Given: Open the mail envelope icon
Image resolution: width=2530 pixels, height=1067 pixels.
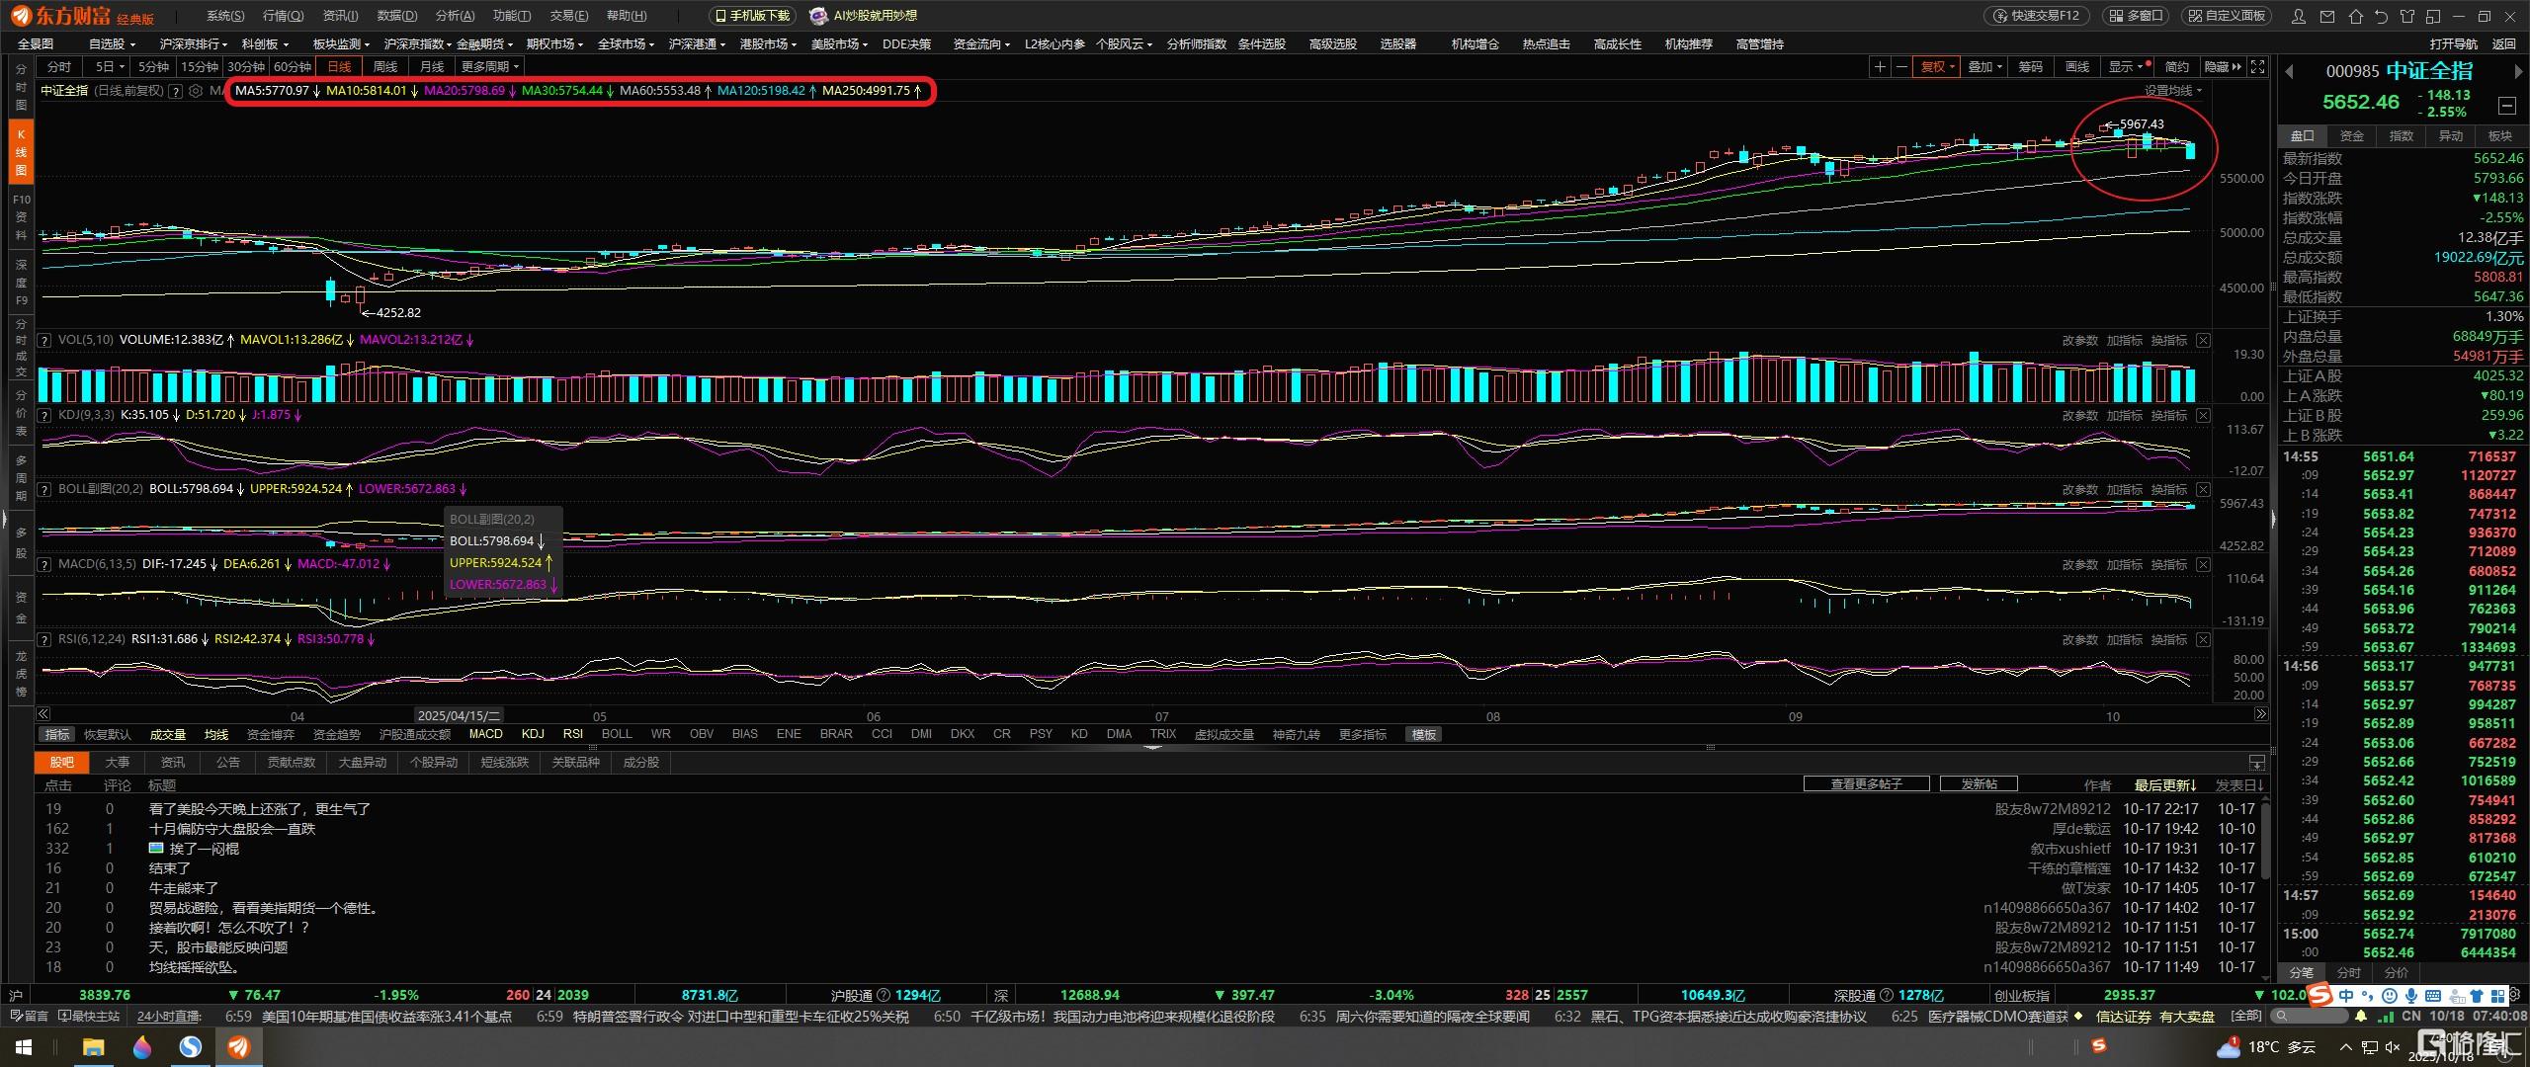Looking at the screenshot, I should [x=2327, y=16].
